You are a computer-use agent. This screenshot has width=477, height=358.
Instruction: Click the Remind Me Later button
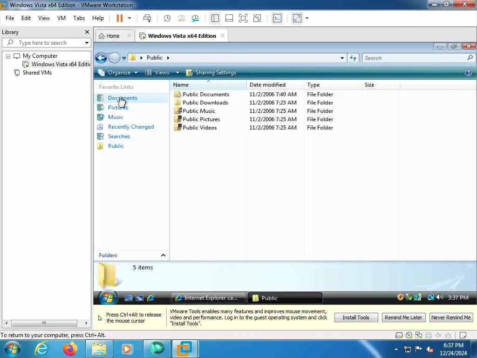click(403, 317)
